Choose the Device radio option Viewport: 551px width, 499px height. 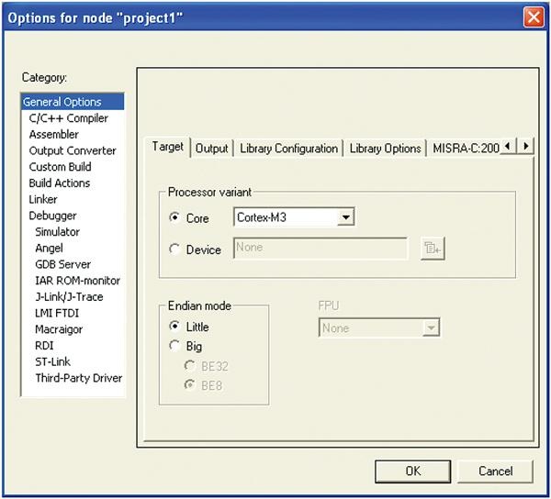point(176,249)
